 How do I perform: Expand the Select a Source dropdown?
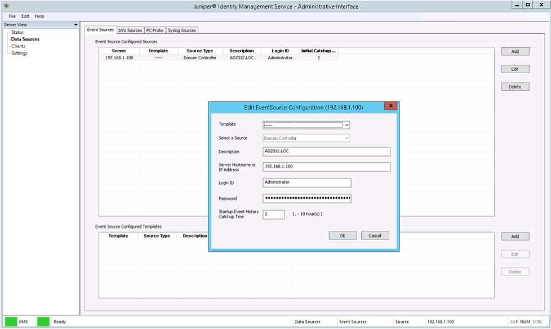346,138
